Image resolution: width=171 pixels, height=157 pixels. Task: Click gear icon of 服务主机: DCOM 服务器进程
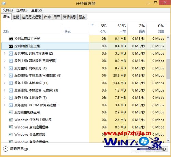[x=11, y=105]
